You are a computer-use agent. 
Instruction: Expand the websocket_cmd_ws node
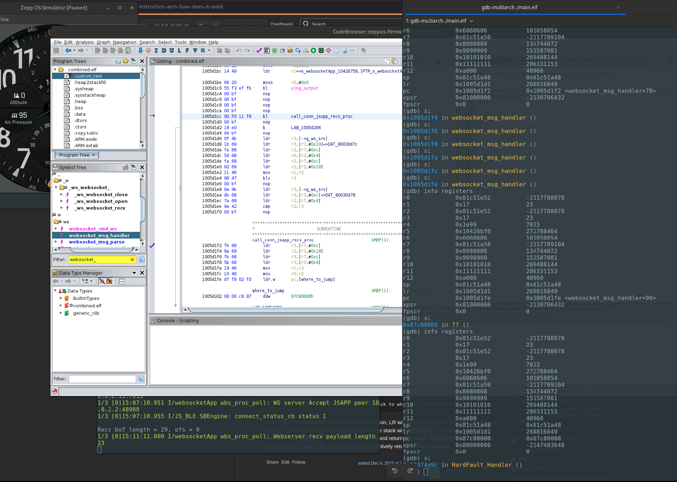(56, 229)
